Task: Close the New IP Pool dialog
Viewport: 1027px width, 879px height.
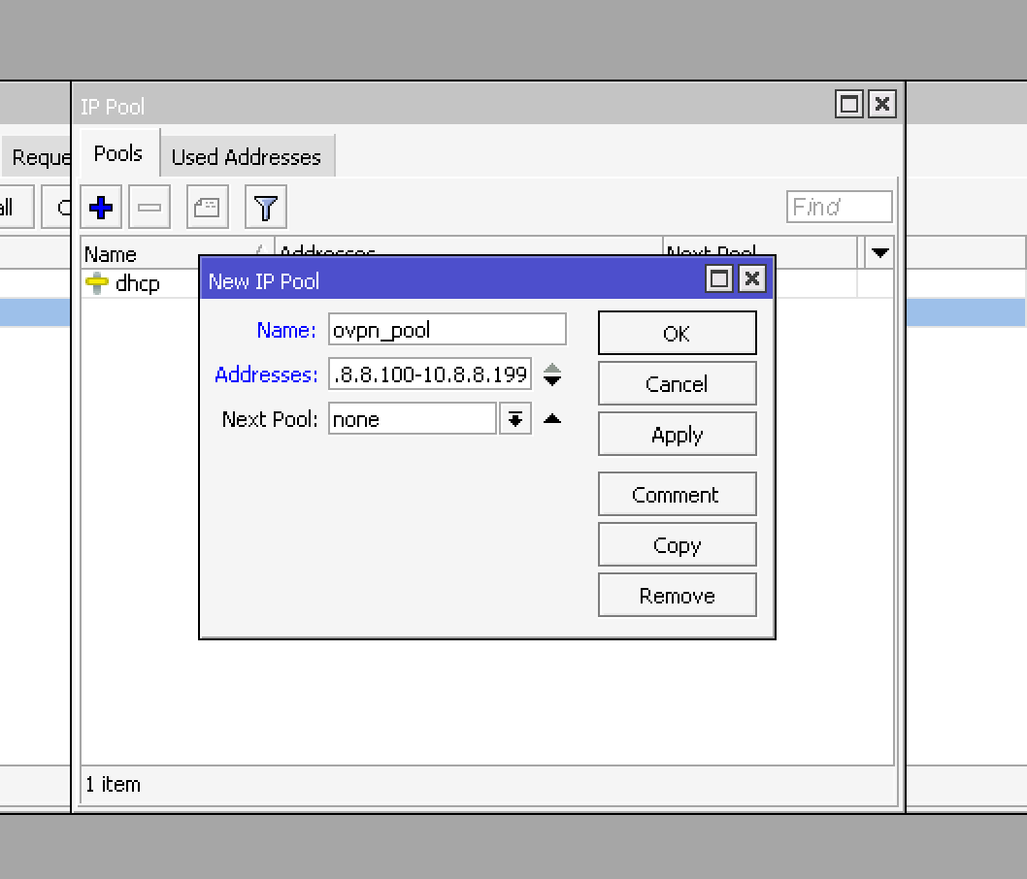Action: pos(751,280)
